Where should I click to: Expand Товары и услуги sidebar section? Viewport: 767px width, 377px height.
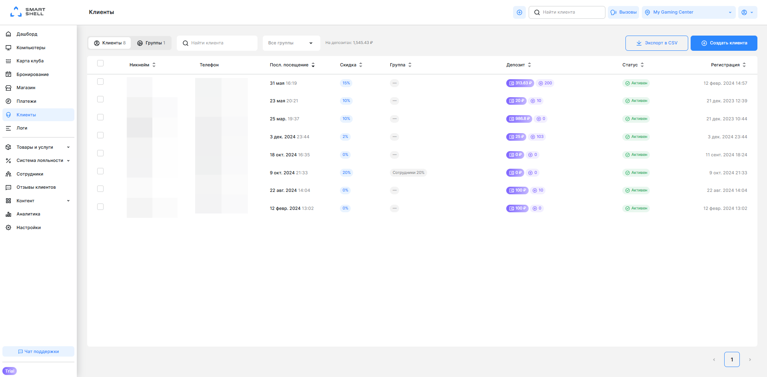click(x=38, y=147)
